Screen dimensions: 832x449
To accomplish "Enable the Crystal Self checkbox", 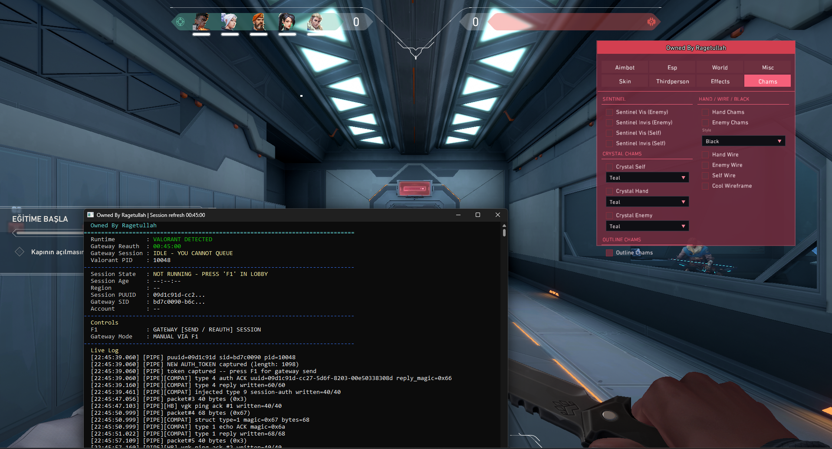I will [609, 167].
